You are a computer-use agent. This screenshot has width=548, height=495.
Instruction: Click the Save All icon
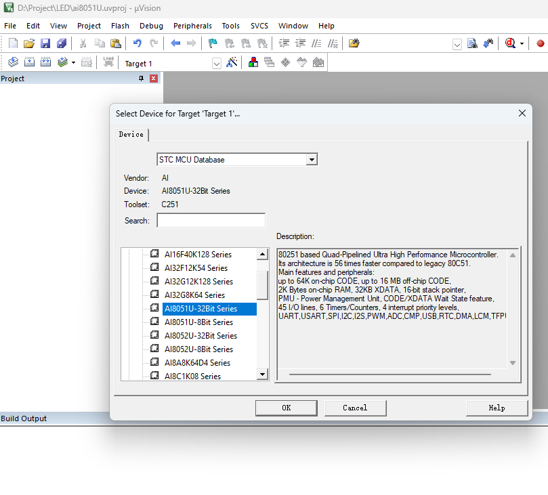[x=62, y=43]
